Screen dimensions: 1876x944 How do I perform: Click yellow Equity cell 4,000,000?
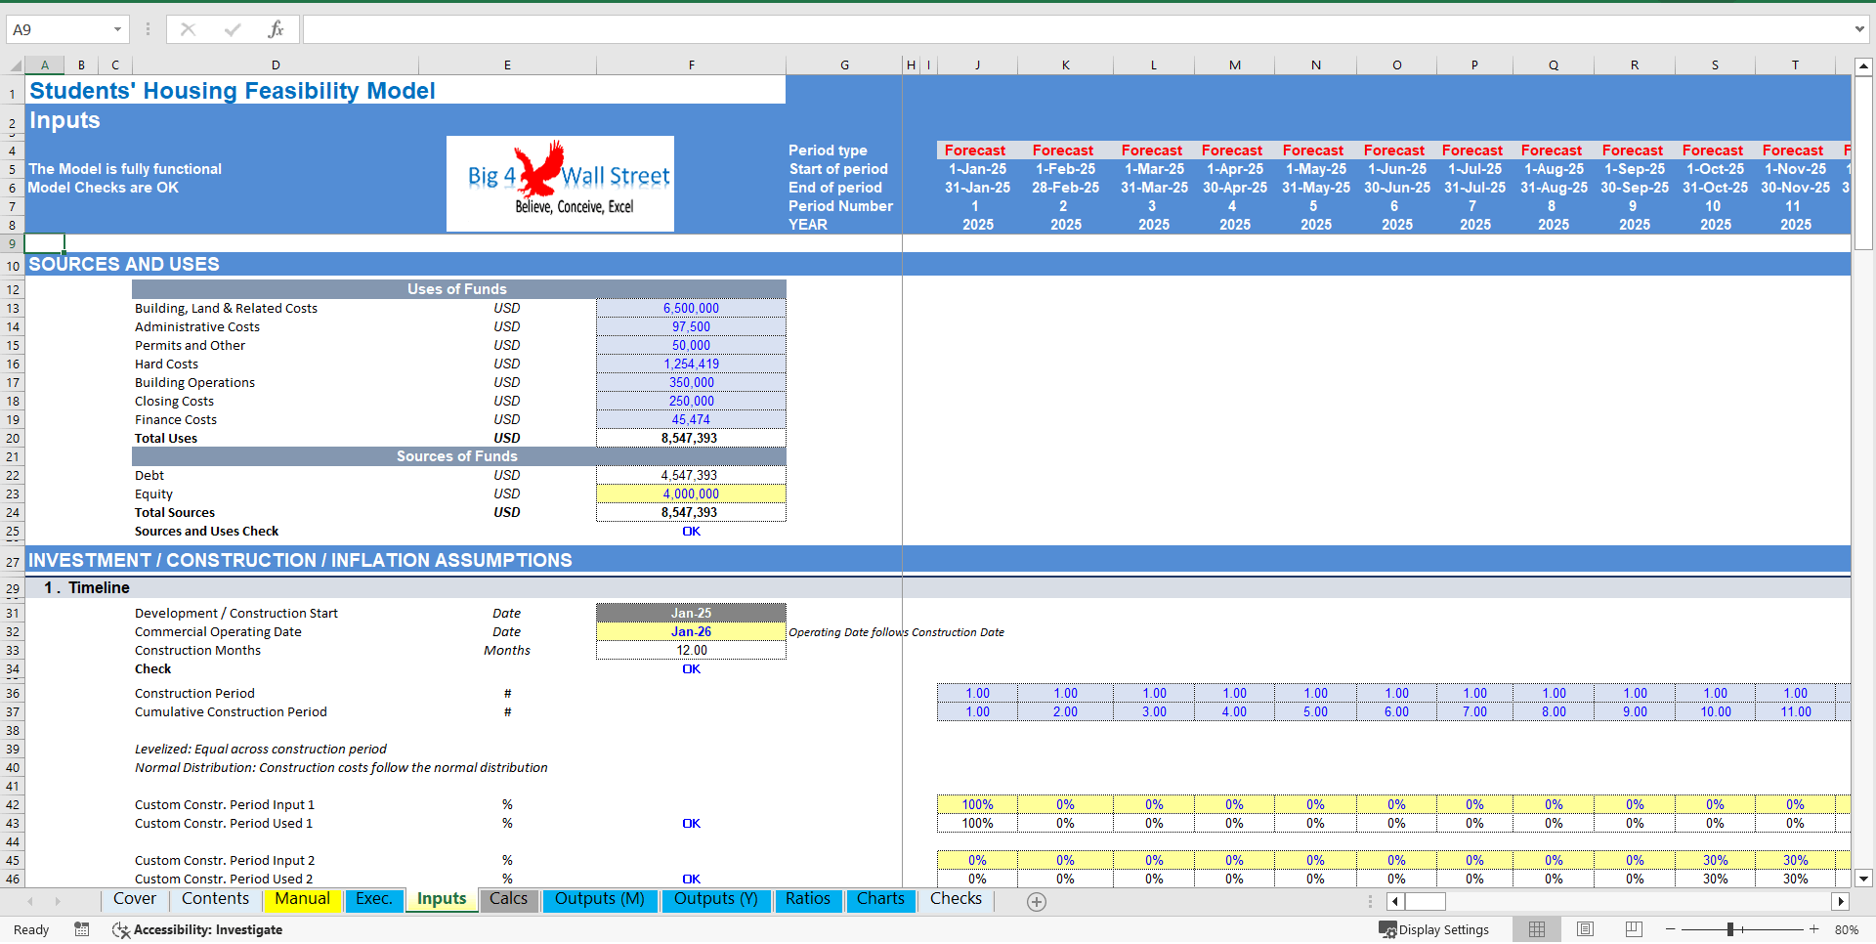(x=691, y=493)
